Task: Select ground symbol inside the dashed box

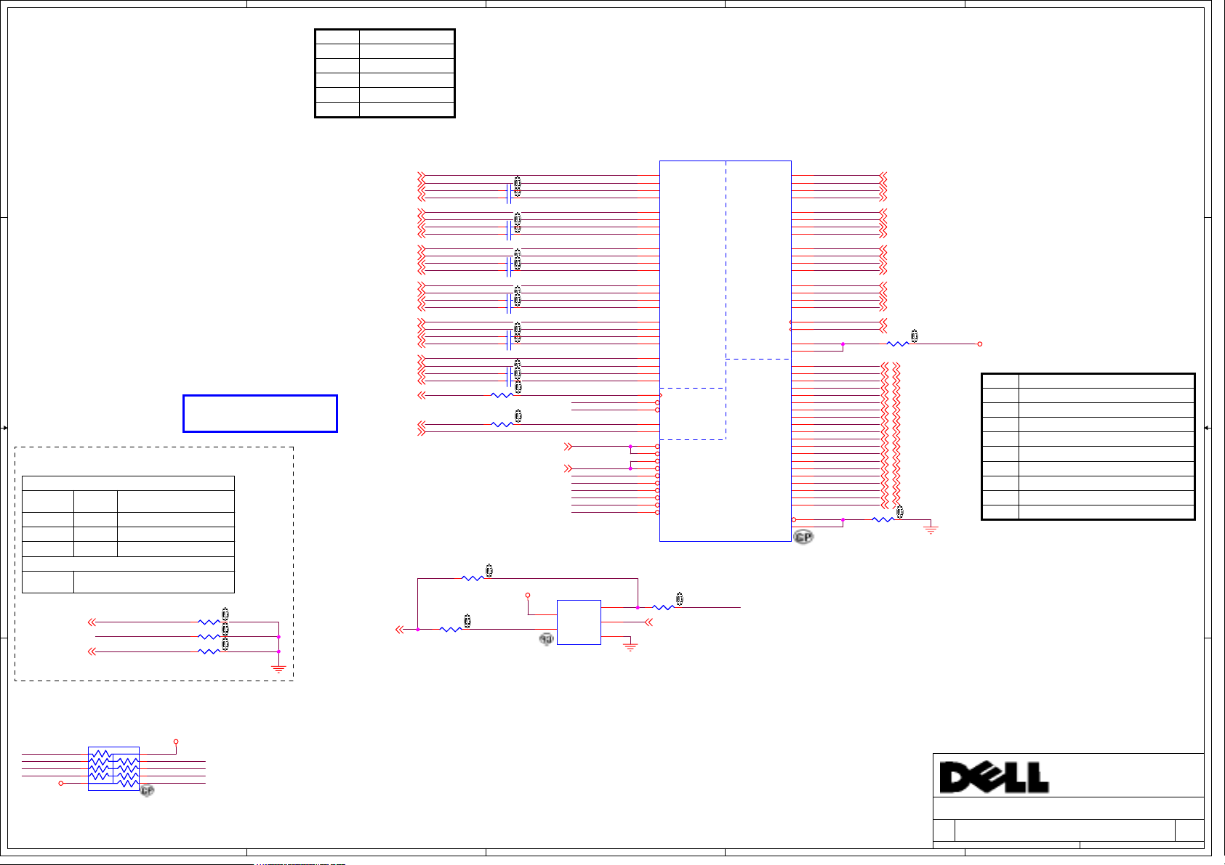Action: tap(278, 669)
